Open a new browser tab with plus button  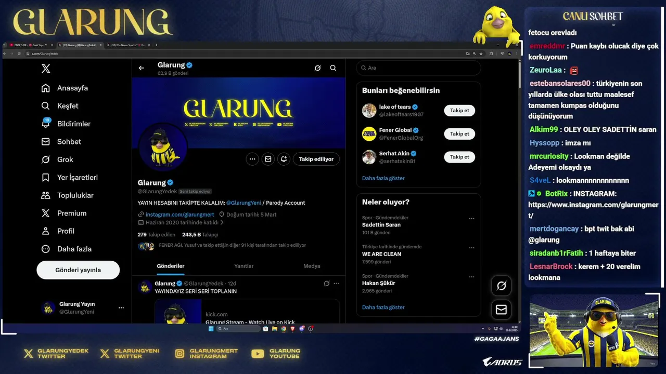click(x=156, y=45)
